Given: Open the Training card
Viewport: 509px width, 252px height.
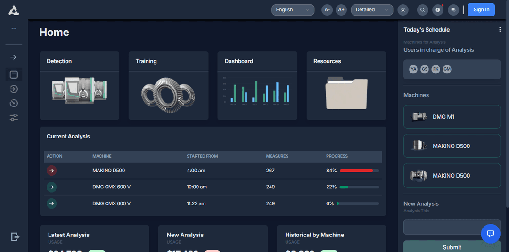Looking at the screenshot, I should (168, 86).
